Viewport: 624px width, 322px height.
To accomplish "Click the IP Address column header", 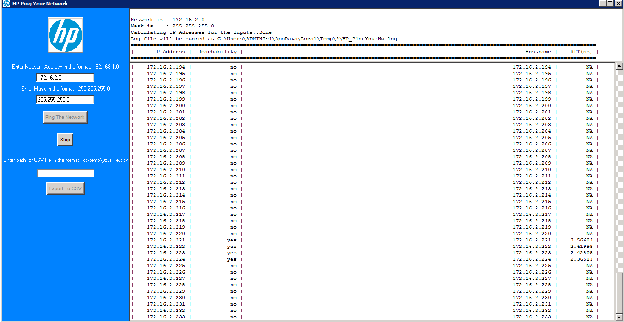I will [169, 52].
